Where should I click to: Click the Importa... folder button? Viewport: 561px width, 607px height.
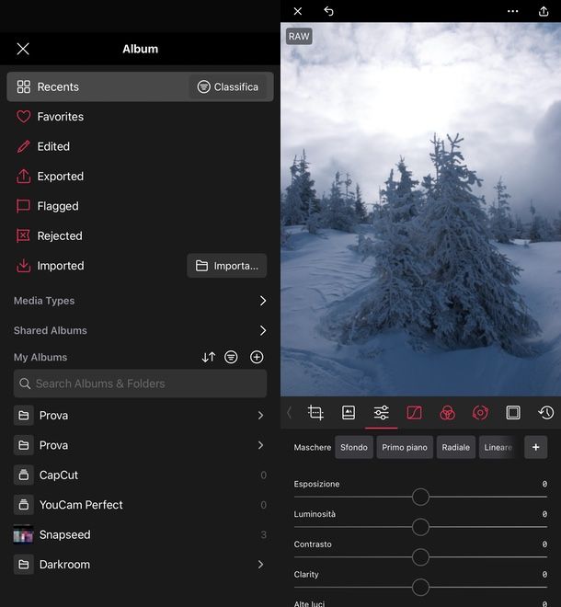tap(227, 266)
